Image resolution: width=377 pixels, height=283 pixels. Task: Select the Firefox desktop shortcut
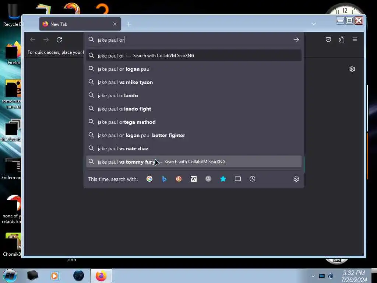13,53
